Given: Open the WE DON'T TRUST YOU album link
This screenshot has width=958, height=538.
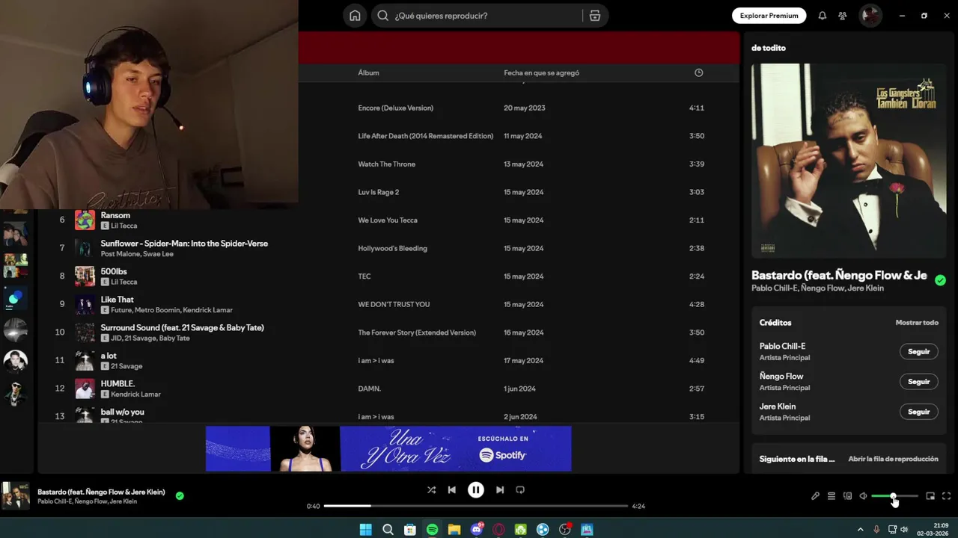Looking at the screenshot, I should tap(394, 304).
